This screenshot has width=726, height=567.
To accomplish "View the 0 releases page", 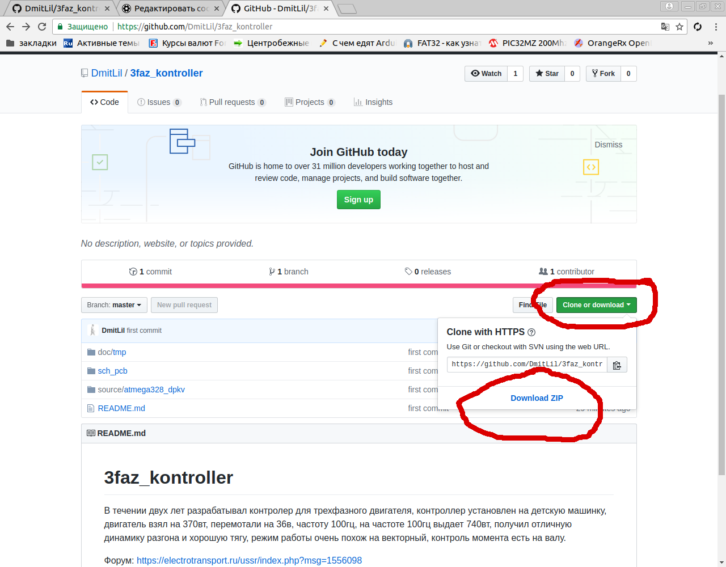I will [428, 272].
